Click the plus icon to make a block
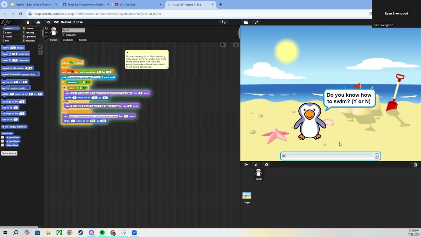The height and width of the screenshot is (237, 421). pos(40,53)
